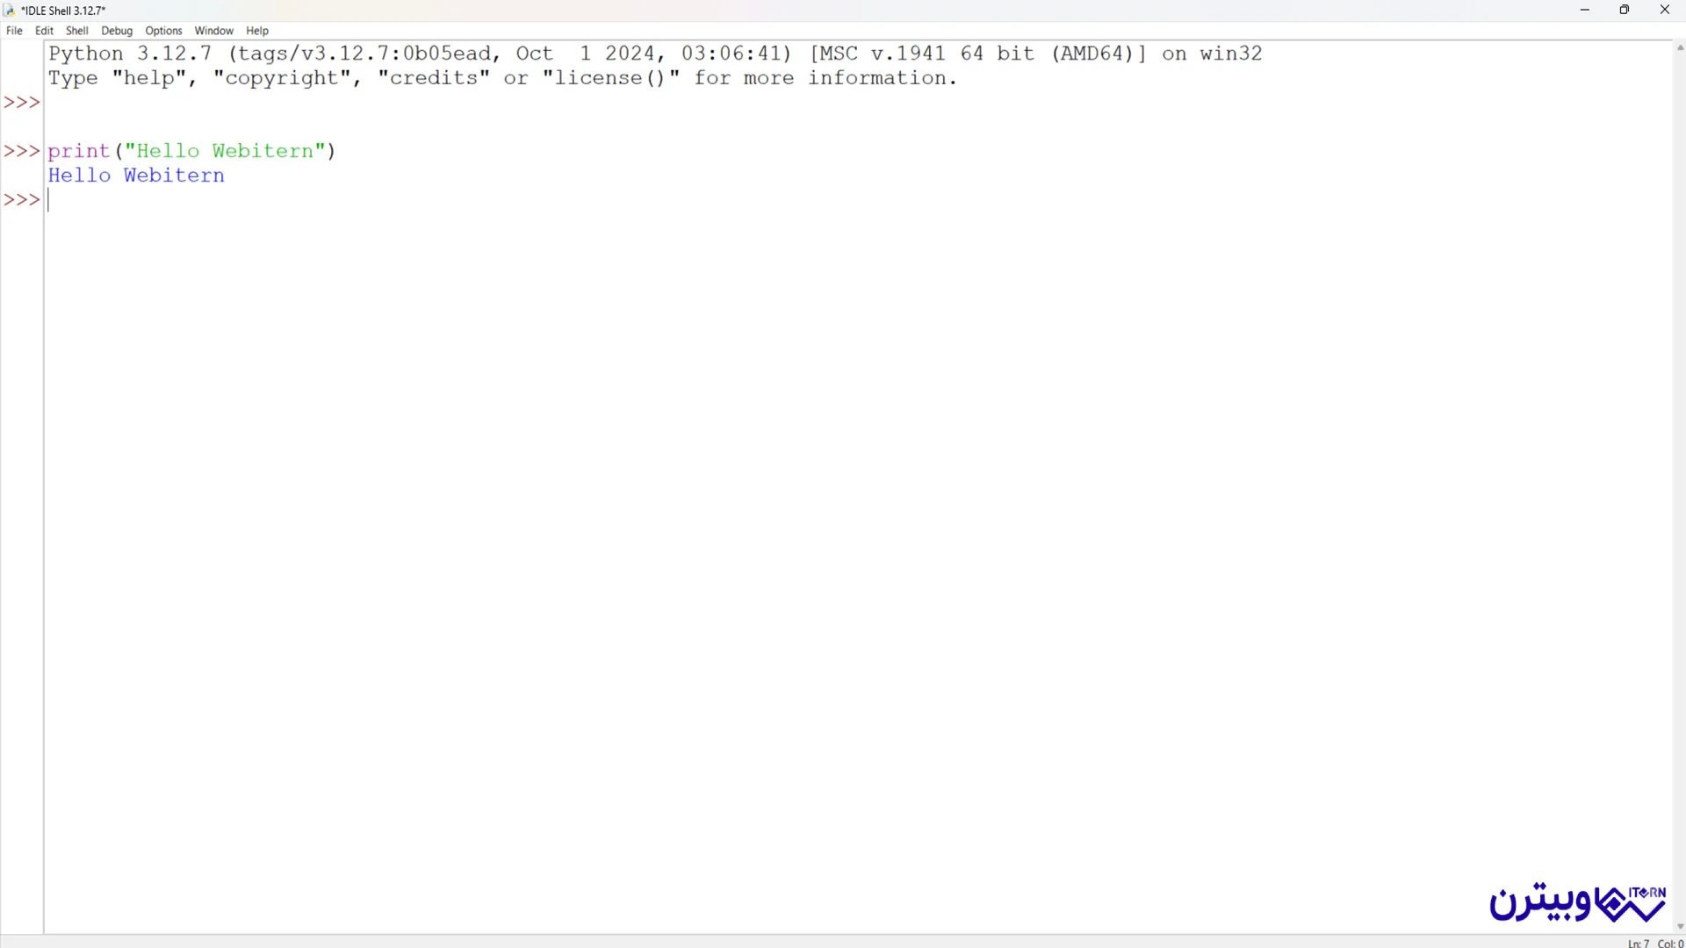Click the close window button
The height and width of the screenshot is (948, 1686).
coord(1664,10)
